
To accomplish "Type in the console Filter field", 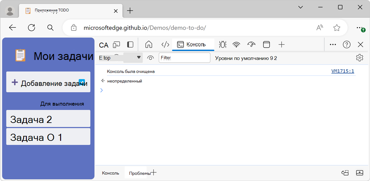I will pyautogui.click(x=184, y=57).
